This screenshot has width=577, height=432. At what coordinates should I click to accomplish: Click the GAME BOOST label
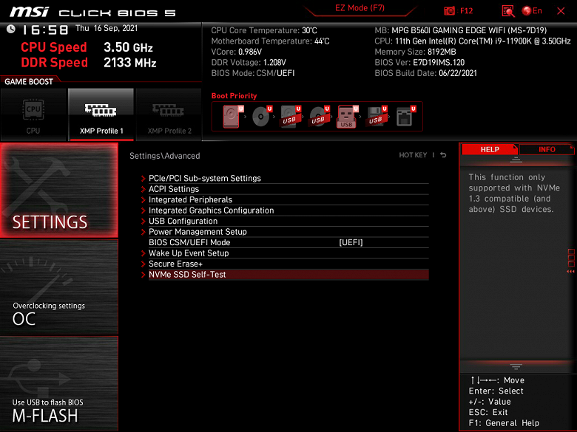(x=29, y=81)
